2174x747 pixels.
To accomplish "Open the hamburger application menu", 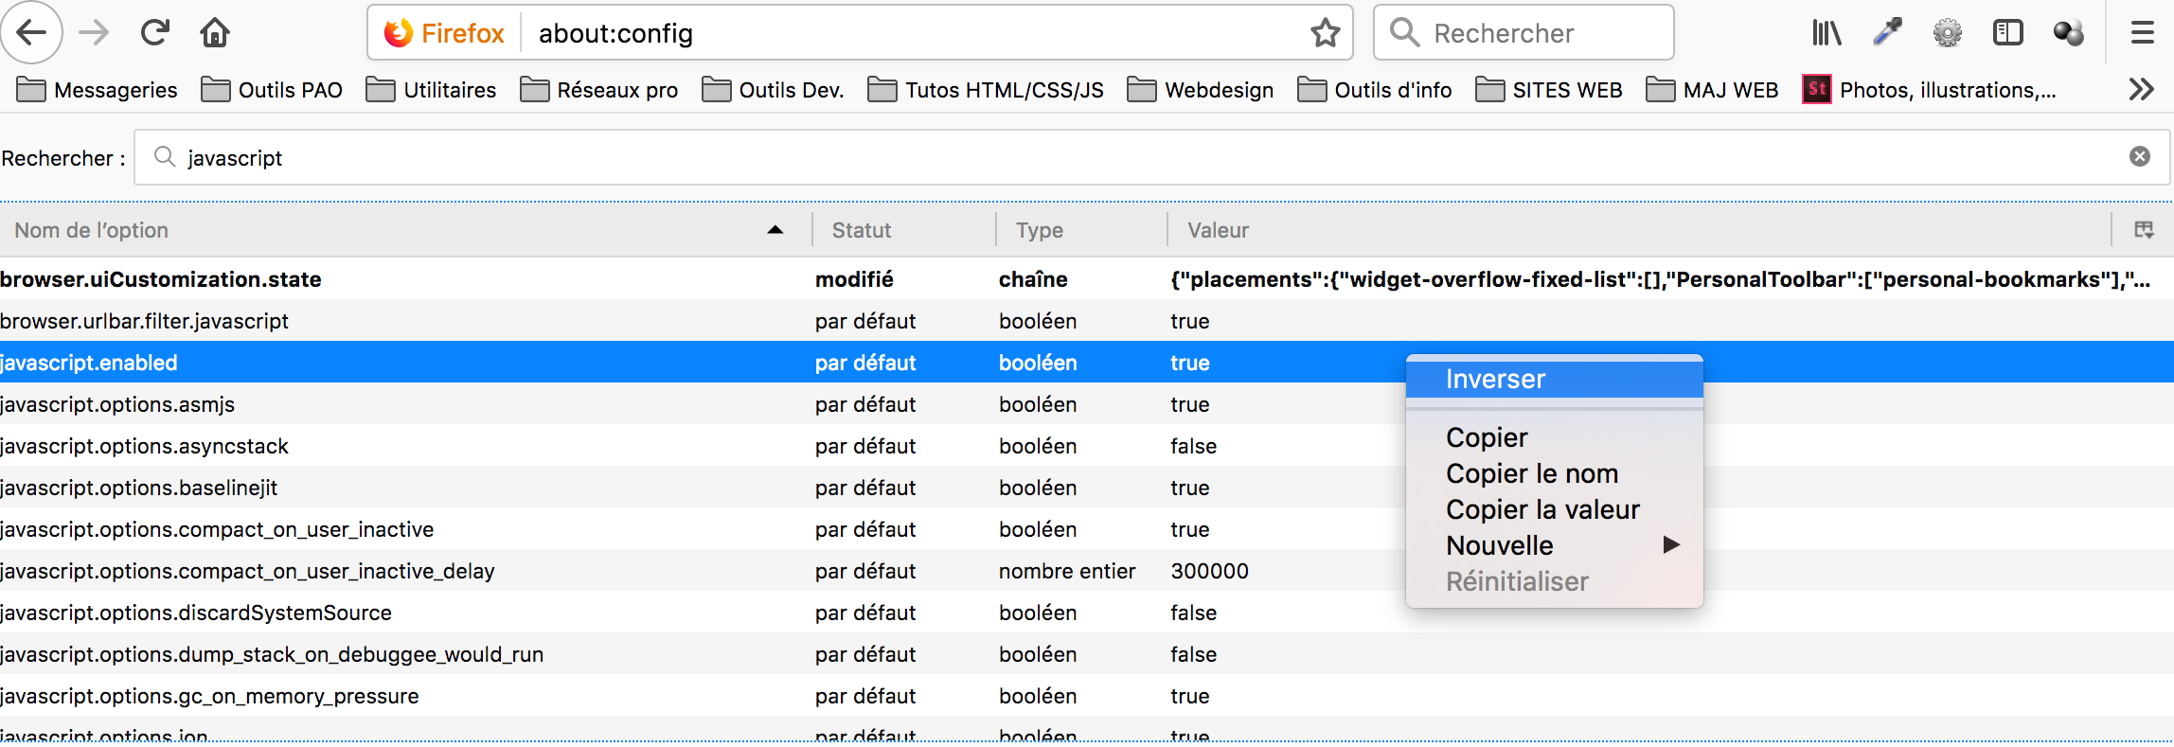I will 2143,33.
